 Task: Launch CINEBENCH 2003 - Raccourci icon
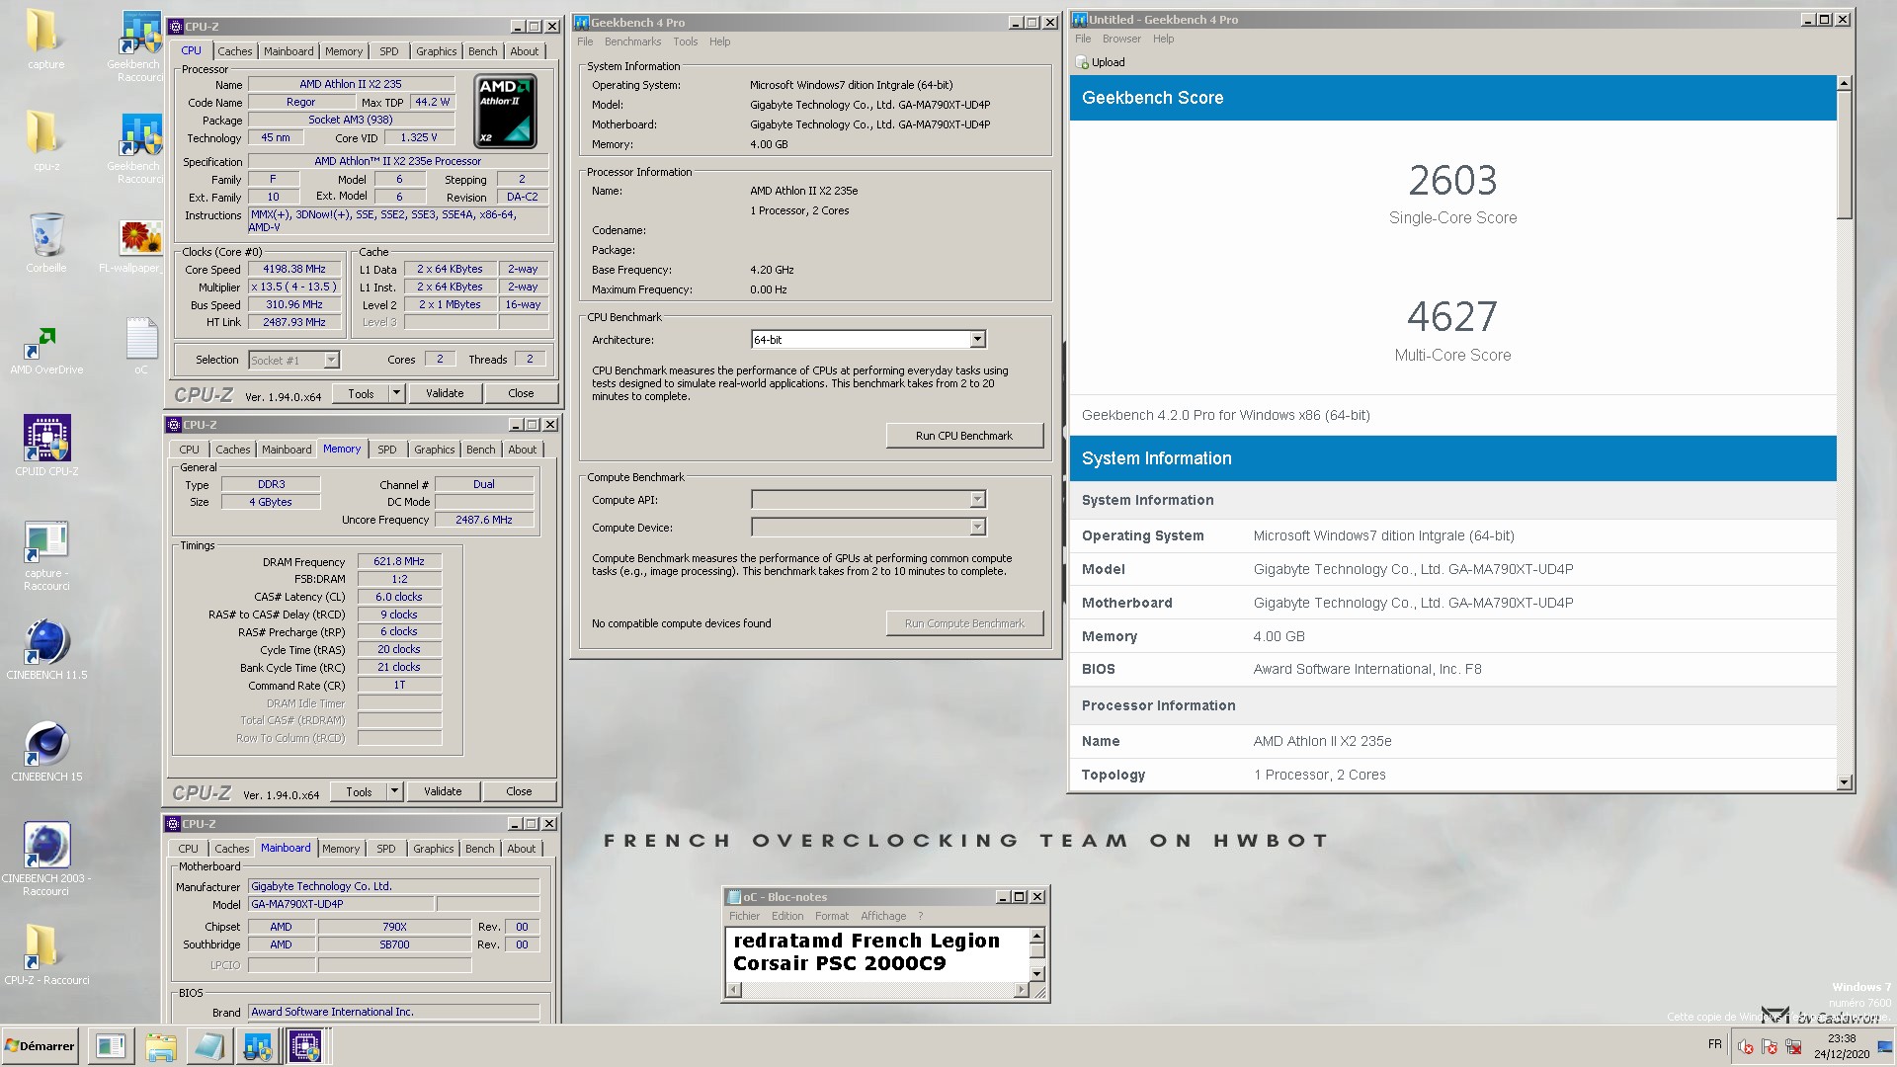pyautogui.click(x=46, y=859)
